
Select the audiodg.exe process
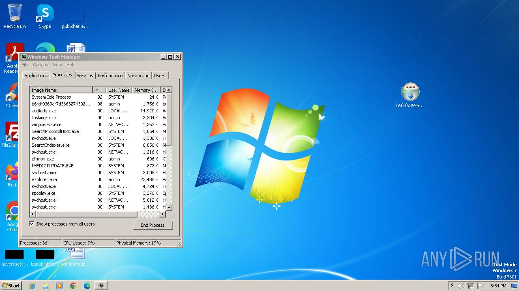coord(98,111)
